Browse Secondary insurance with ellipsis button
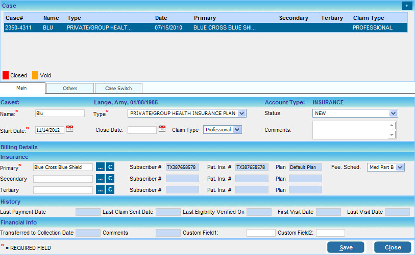The image size is (415, 255). tap(100, 179)
